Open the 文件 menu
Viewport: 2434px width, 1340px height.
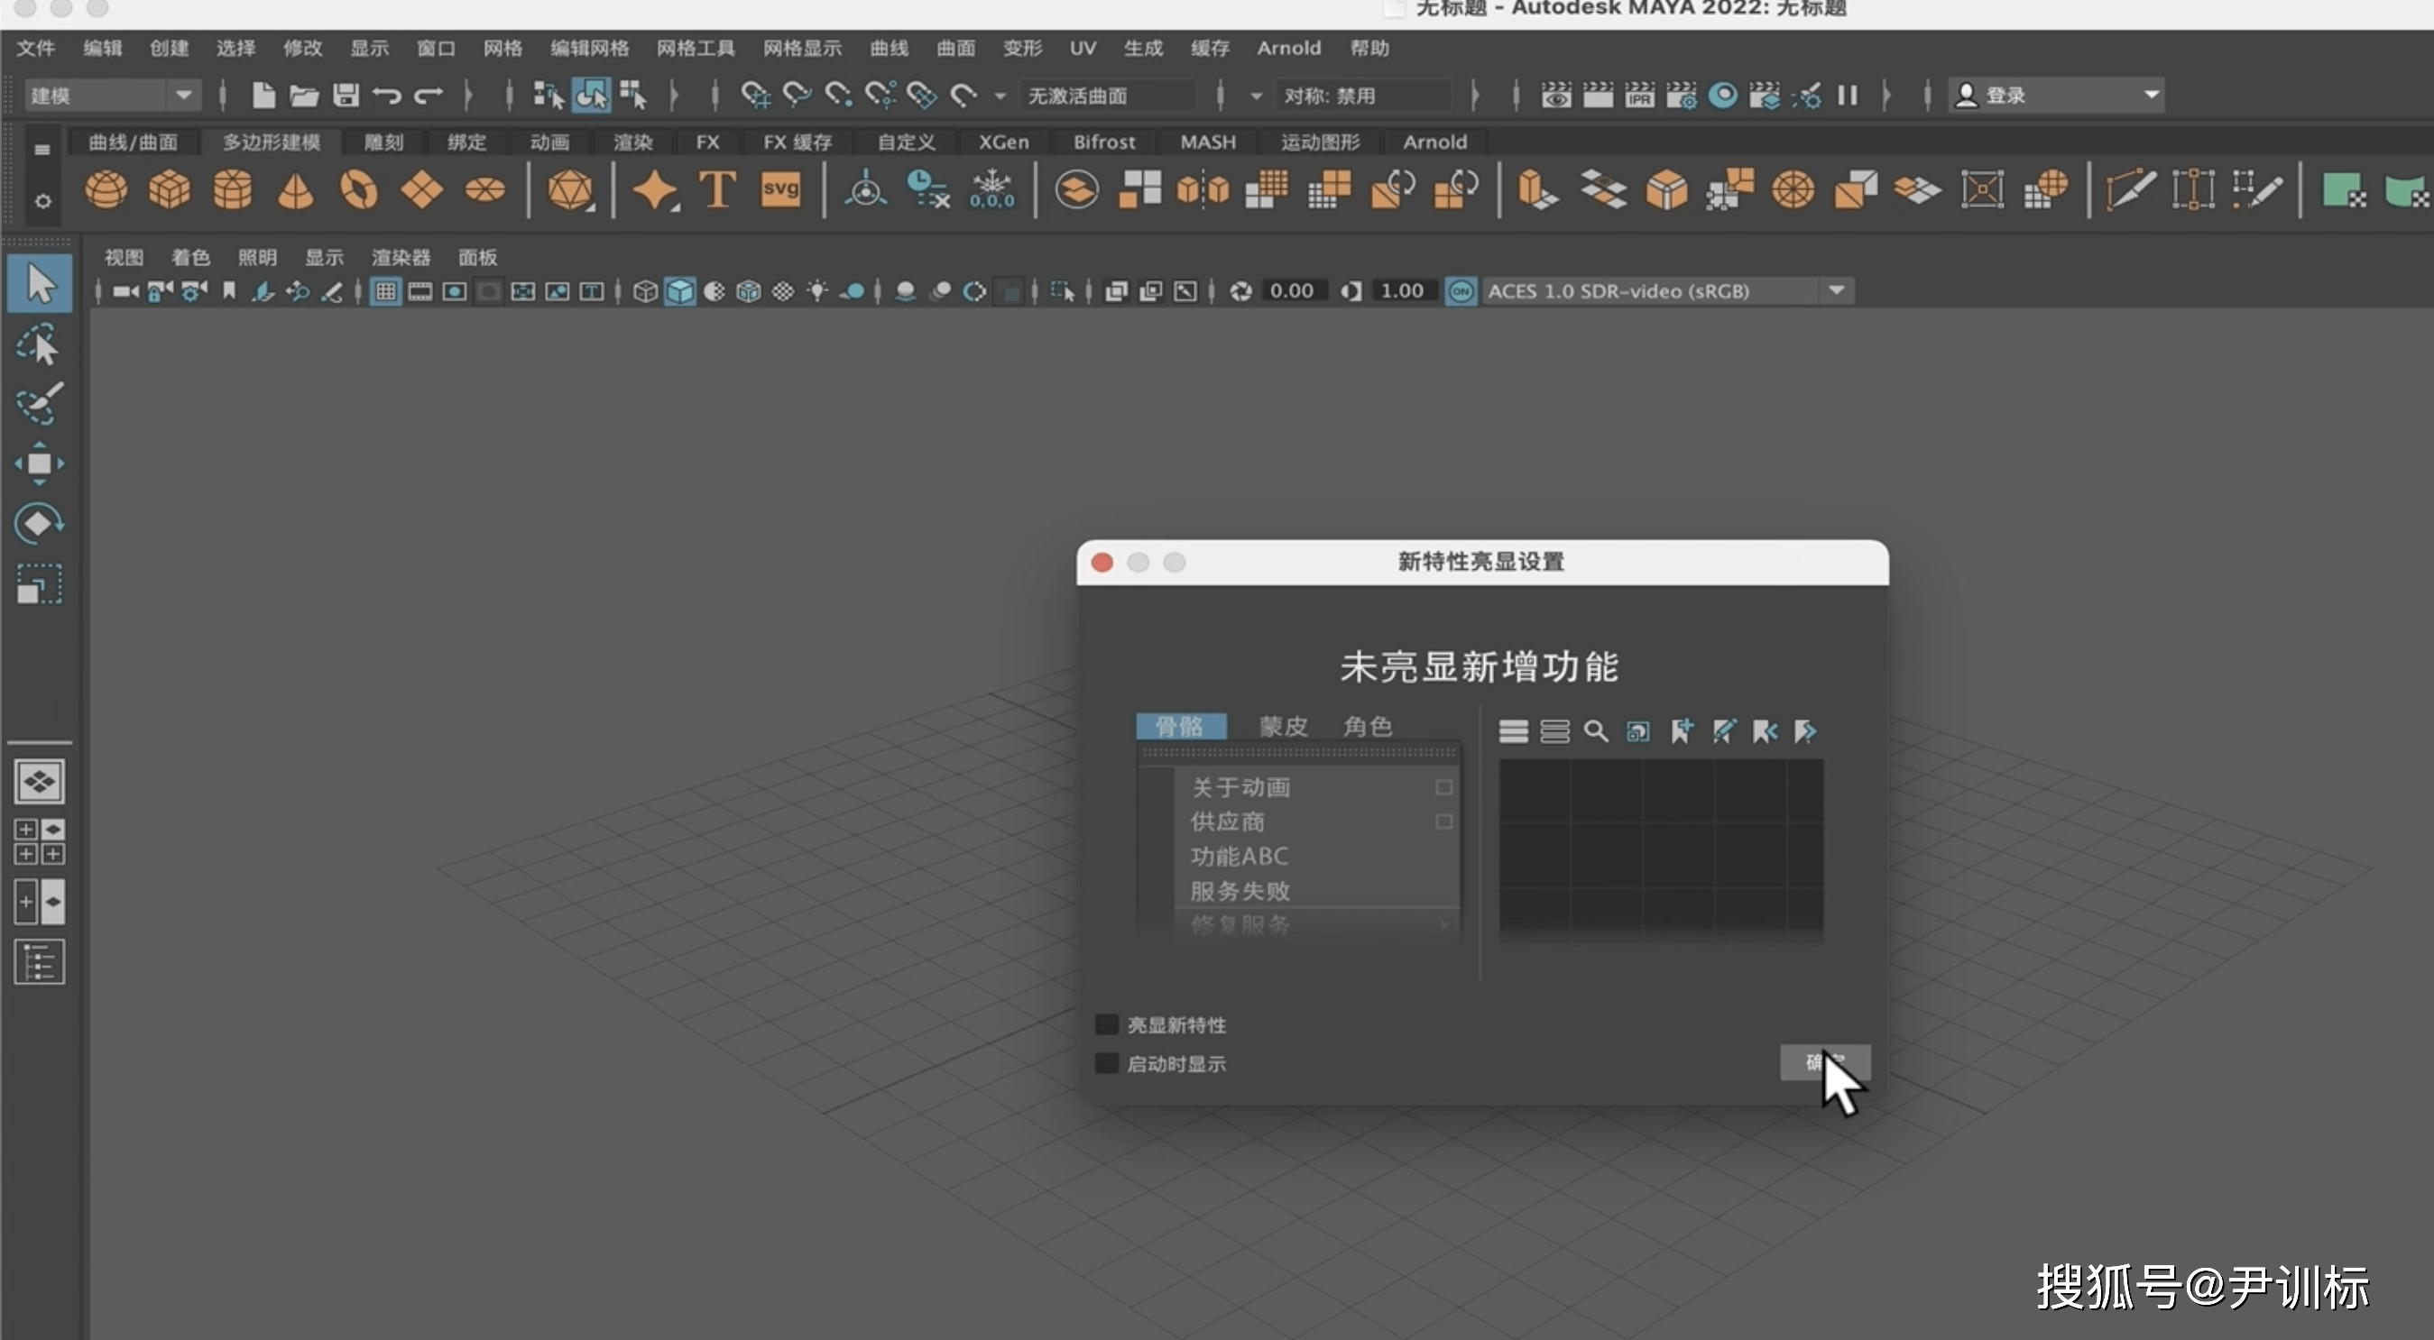36,48
